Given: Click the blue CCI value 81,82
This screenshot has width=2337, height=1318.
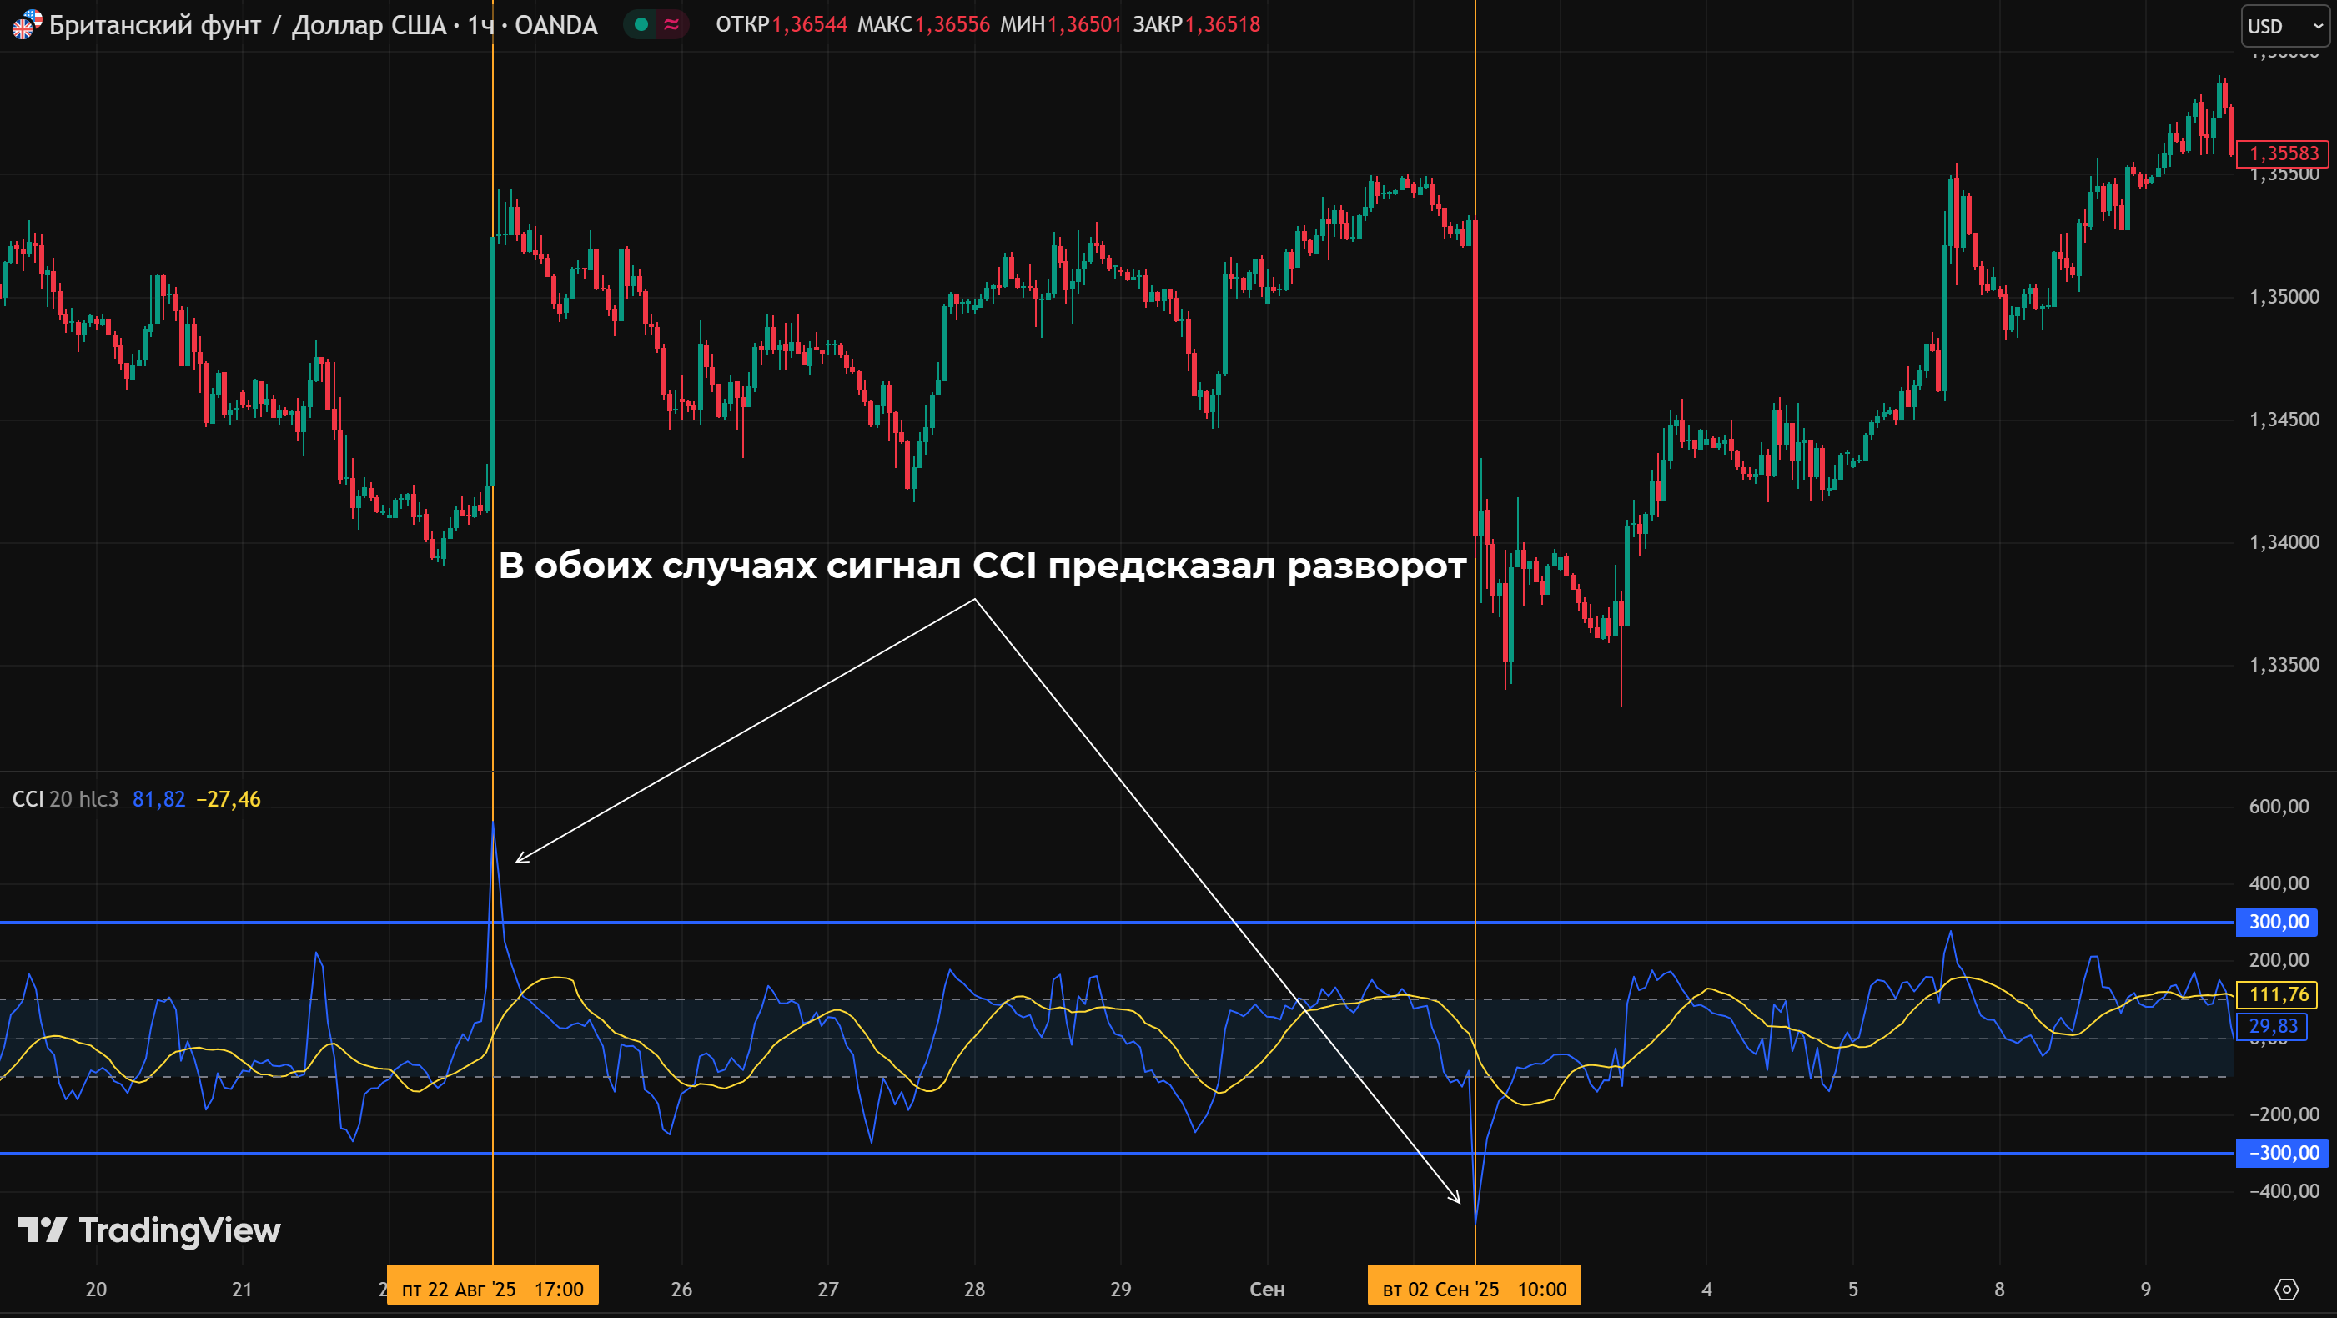Looking at the screenshot, I should [x=158, y=799].
